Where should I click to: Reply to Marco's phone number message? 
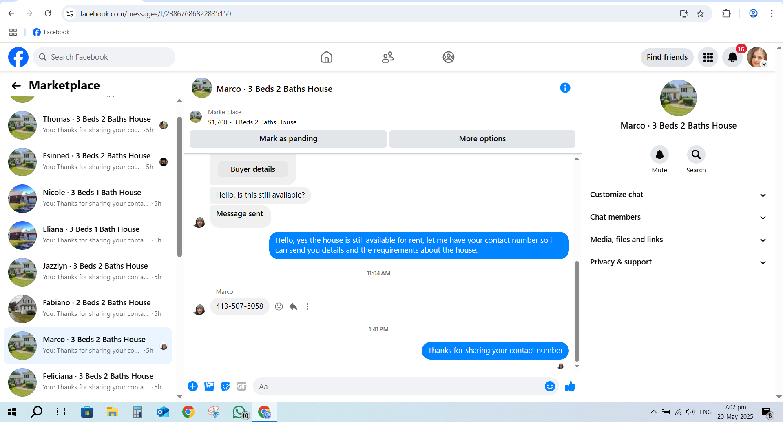pos(293,307)
